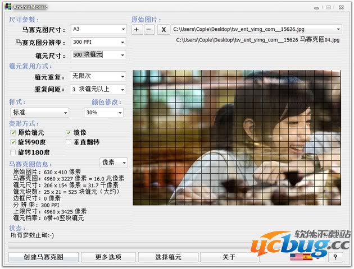This screenshot has height=269, width=354.
Task: Click the mosaic preview image
Action: (x=237, y=137)
